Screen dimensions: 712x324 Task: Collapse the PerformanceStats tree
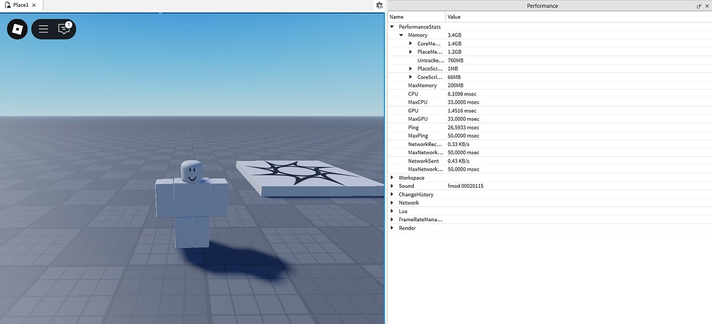click(x=392, y=26)
